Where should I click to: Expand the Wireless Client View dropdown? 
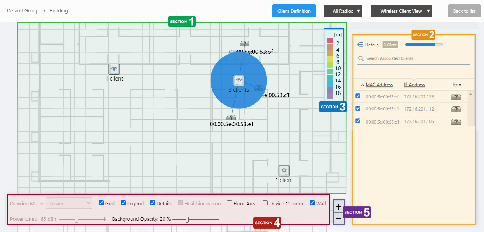point(401,11)
